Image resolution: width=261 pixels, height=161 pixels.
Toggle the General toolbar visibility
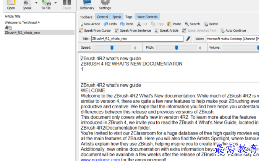(102, 17)
